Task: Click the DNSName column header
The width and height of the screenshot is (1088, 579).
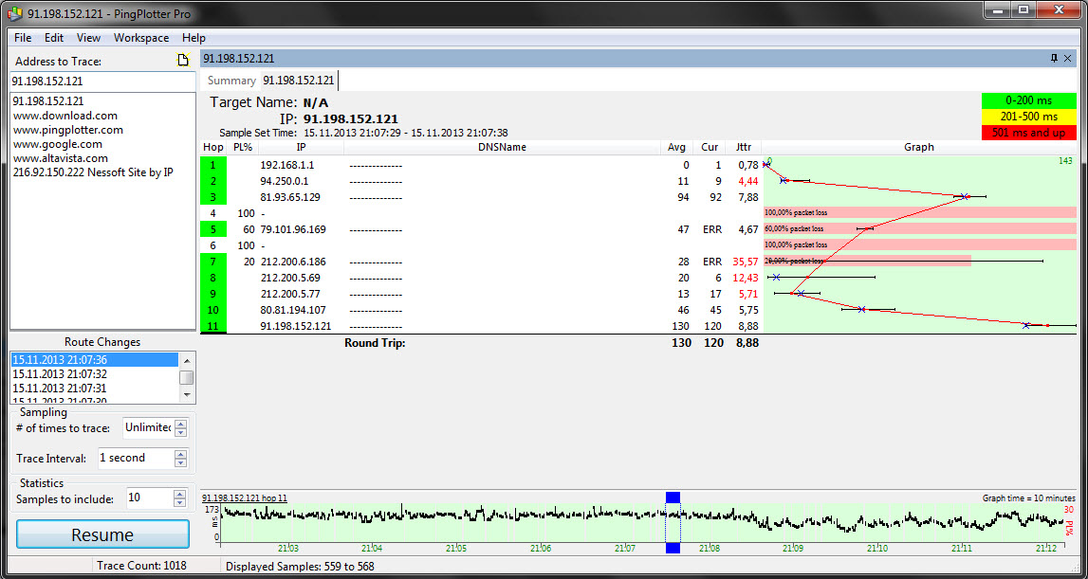Action: pos(503,147)
